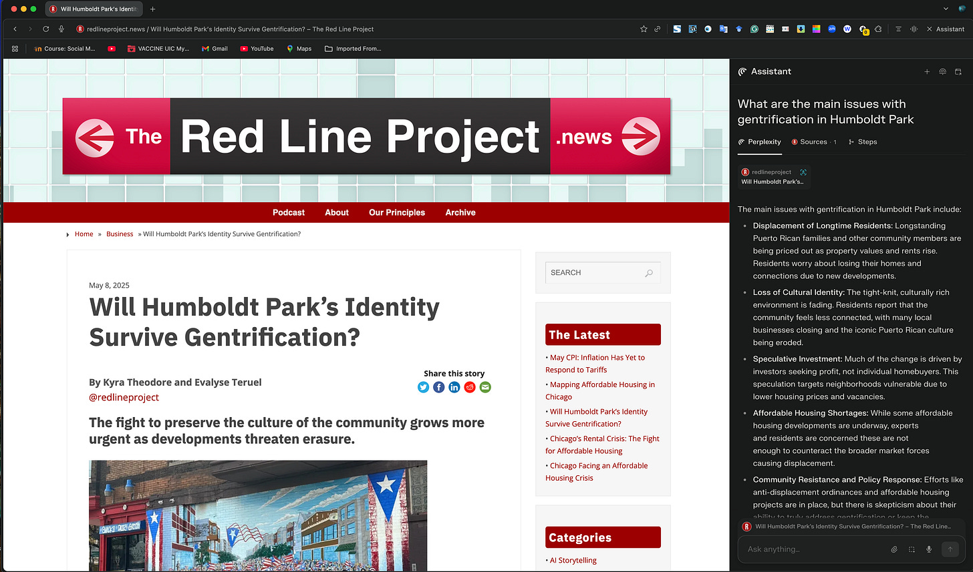This screenshot has width=973, height=572.
Task: Bookmark this page with the star icon
Action: click(x=644, y=29)
